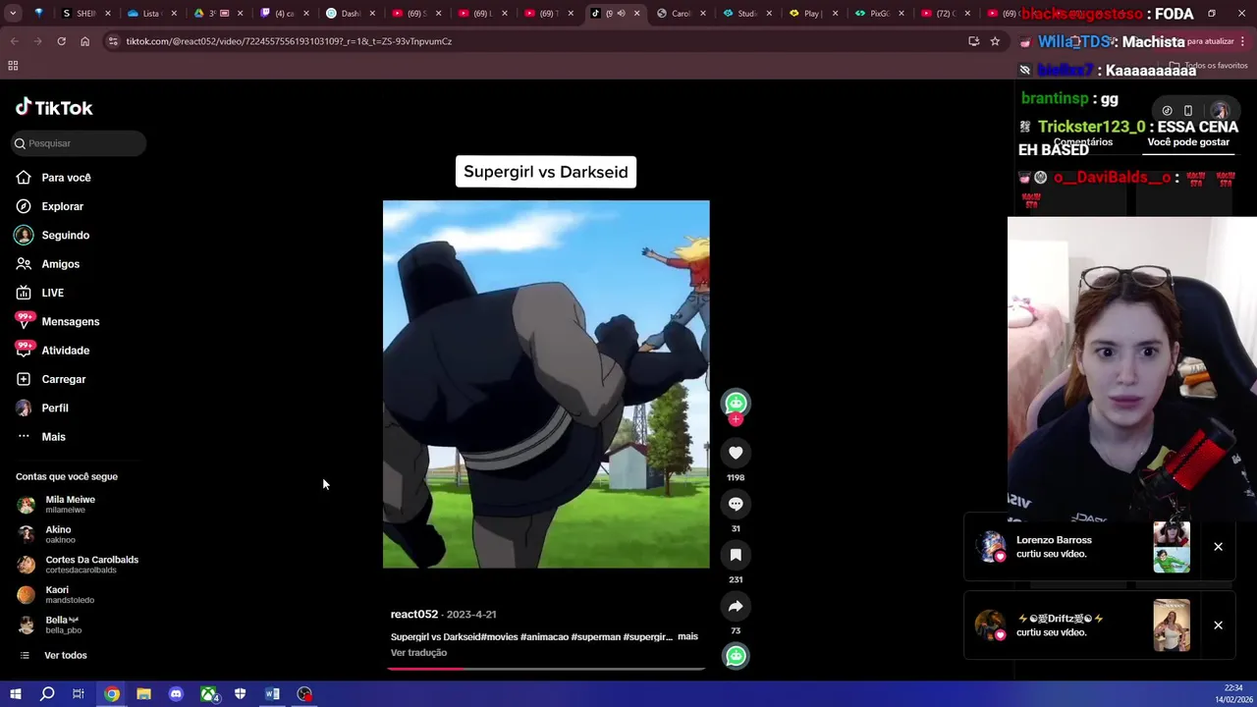
Task: Go to the Explorar page
Action: pyautogui.click(x=49, y=206)
